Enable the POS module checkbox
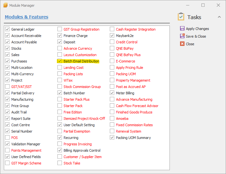 [x=7, y=137]
